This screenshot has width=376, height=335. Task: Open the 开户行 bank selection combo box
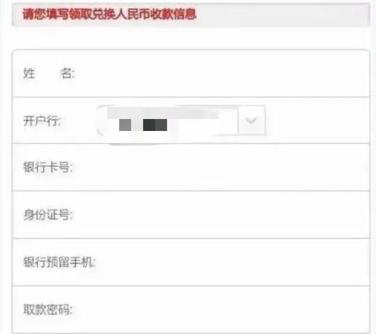click(x=181, y=120)
